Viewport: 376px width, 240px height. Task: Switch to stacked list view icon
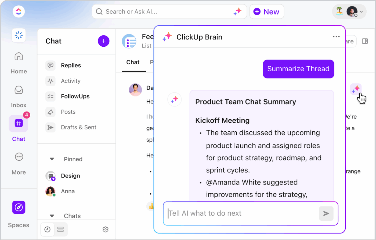61,230
